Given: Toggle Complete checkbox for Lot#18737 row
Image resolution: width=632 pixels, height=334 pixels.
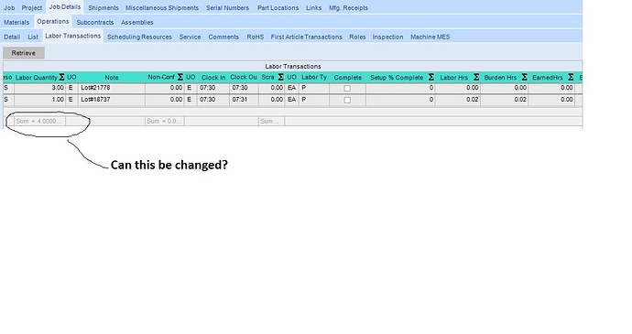Looking at the screenshot, I should pyautogui.click(x=347, y=100).
